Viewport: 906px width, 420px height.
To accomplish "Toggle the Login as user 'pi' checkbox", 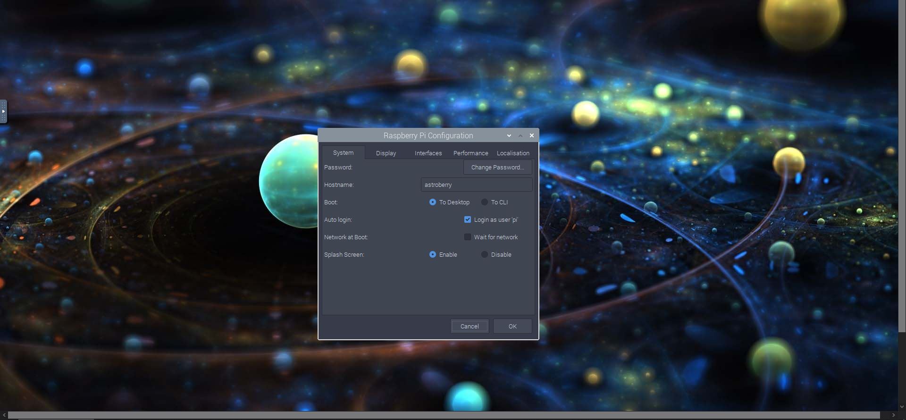I will point(491,219).
